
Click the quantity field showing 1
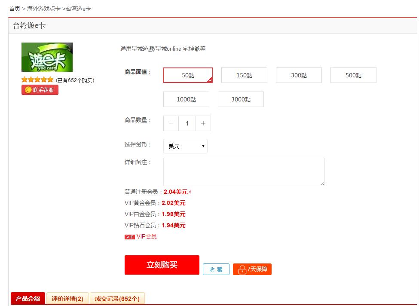[187, 123]
